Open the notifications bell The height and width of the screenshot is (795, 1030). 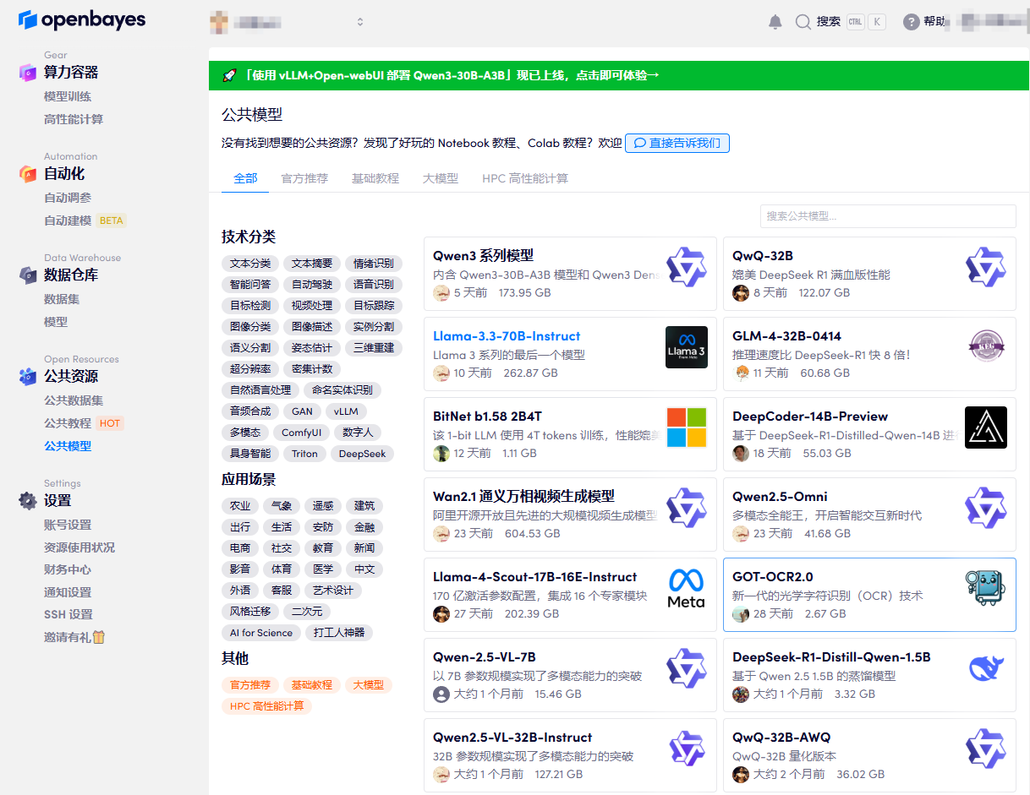click(x=775, y=22)
